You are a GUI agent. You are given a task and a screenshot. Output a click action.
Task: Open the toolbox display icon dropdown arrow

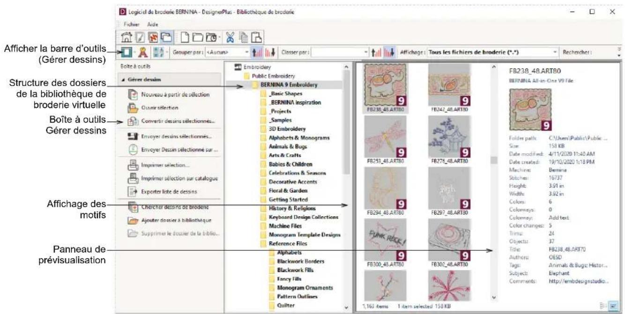coord(135,52)
